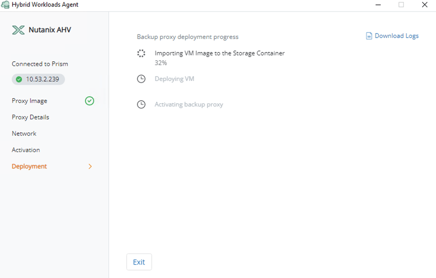The width and height of the screenshot is (436, 278).
Task: Click the Importing VM Image status text
Action: (219, 53)
